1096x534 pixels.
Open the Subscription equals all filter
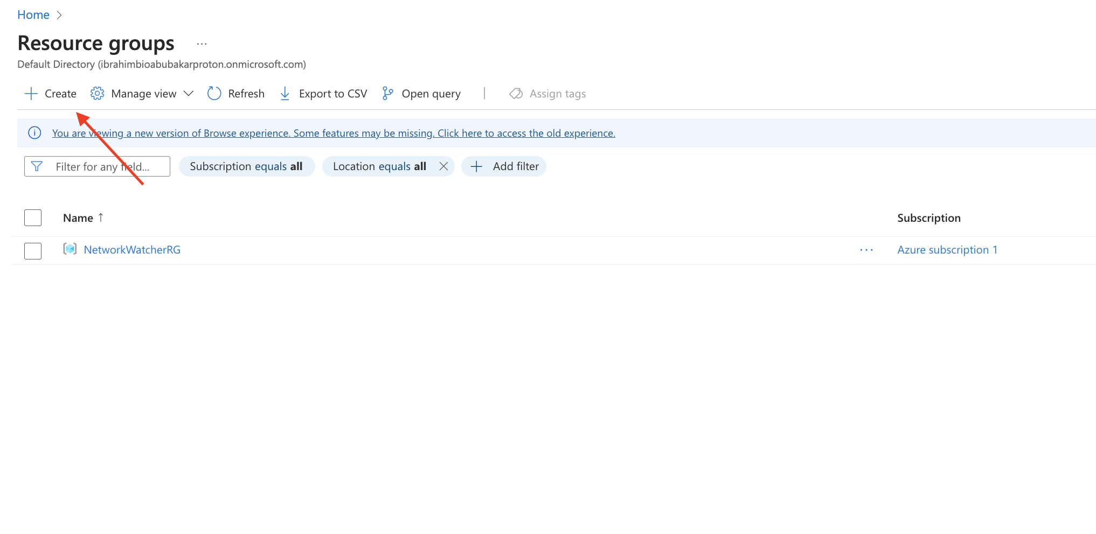[246, 166]
